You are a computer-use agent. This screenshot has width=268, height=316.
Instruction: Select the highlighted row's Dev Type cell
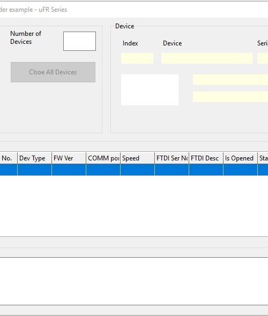(x=34, y=169)
